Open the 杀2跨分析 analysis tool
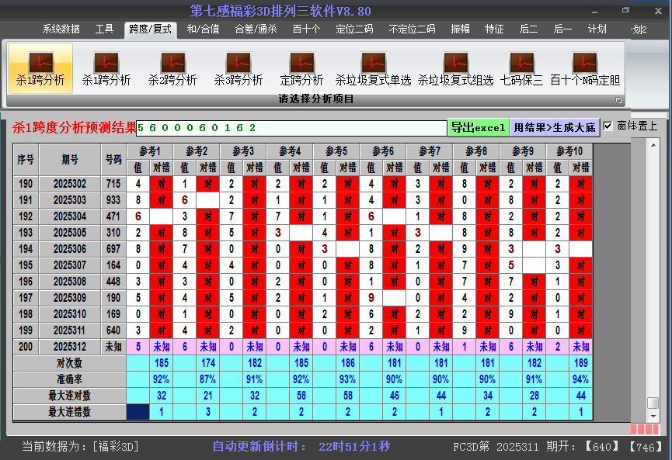 click(171, 67)
